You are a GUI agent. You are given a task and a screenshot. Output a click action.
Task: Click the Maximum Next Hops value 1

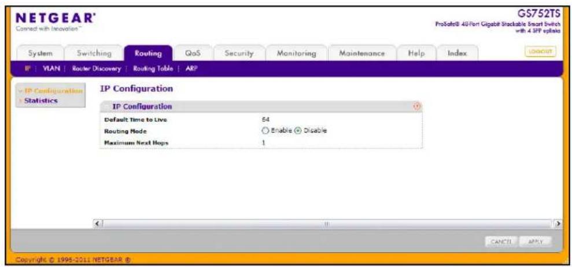pos(263,143)
